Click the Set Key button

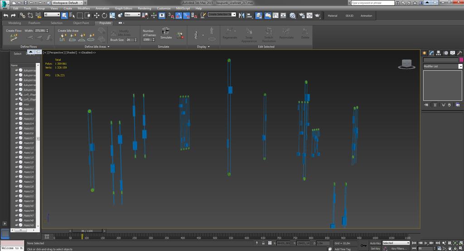375,249
